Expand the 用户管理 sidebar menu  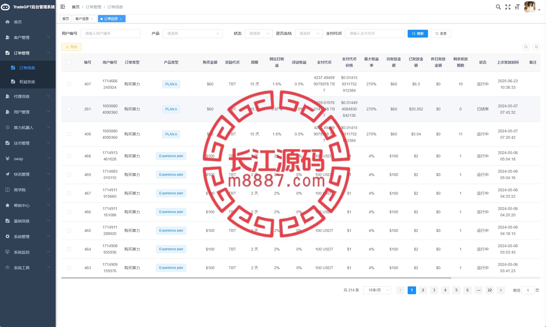coord(28,112)
